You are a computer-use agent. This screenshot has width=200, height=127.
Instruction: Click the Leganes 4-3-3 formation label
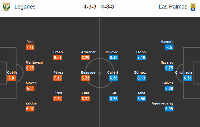(90, 7)
